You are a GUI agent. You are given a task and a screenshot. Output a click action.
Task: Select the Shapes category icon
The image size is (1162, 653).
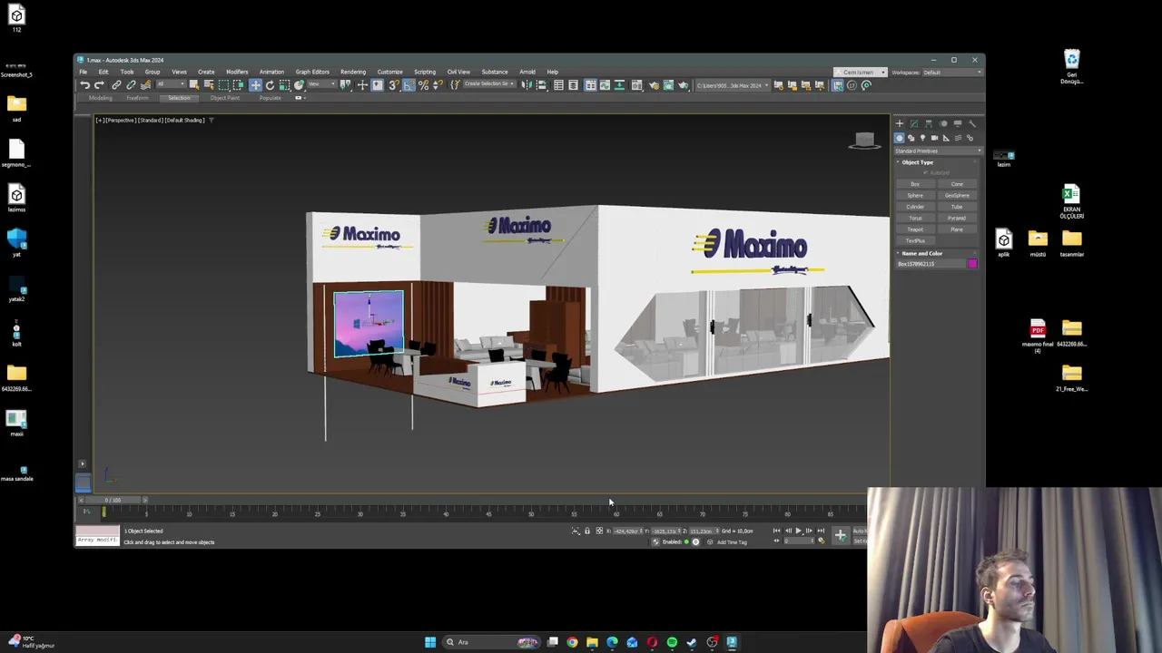click(x=911, y=138)
